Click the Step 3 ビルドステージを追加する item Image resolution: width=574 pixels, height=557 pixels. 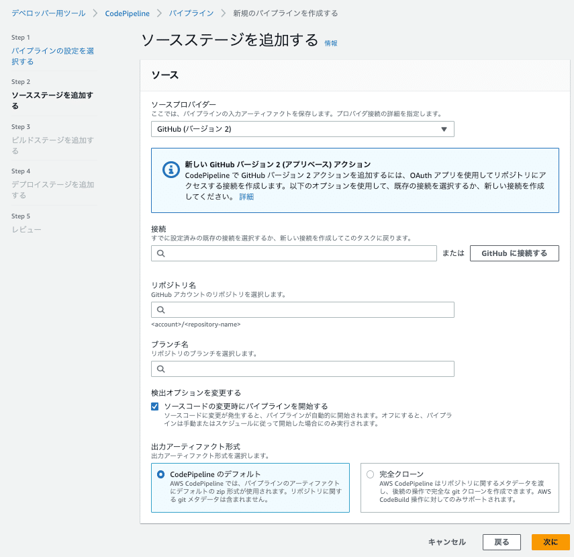(52, 146)
